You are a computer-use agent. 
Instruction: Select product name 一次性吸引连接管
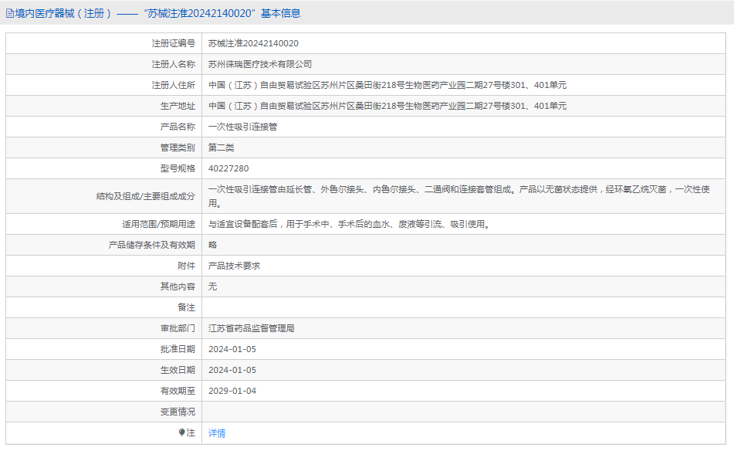coord(242,127)
